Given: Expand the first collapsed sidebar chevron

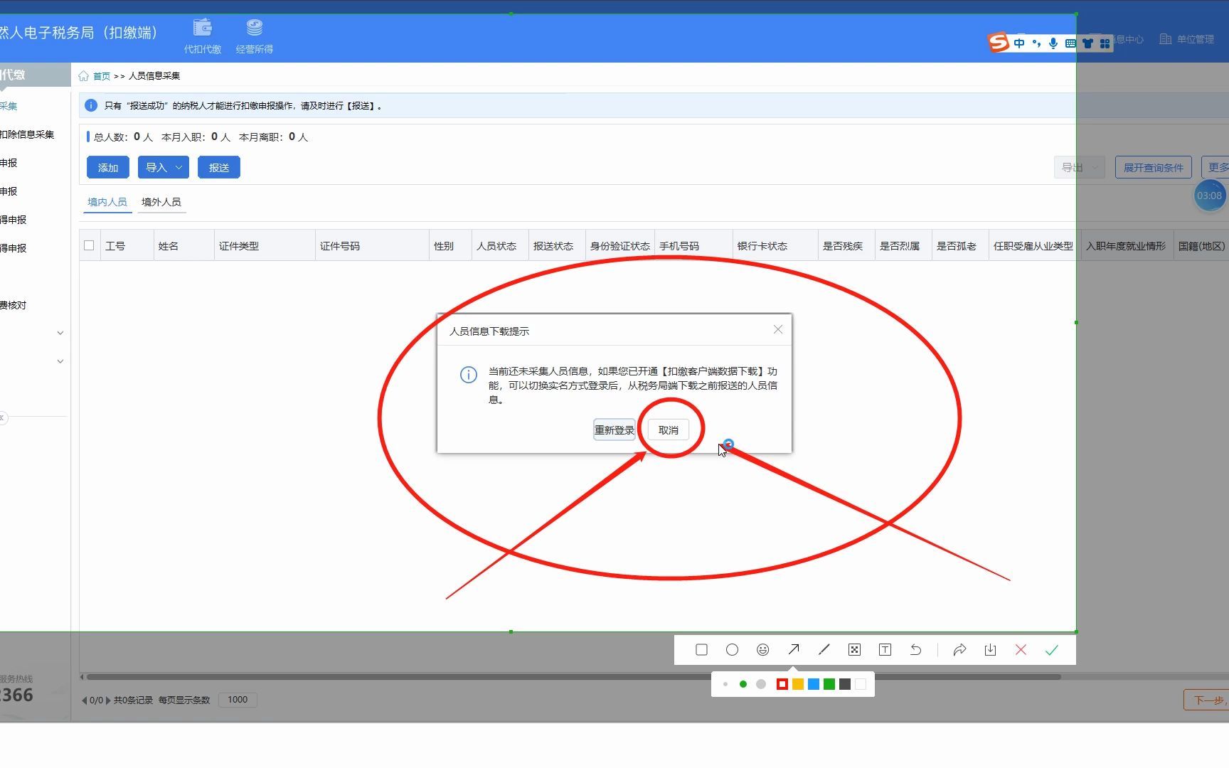Looking at the screenshot, I should [60, 333].
